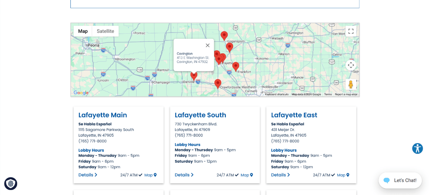Open Details for Lafayette South
The height and width of the screenshot is (195, 429).
pyautogui.click(x=184, y=175)
